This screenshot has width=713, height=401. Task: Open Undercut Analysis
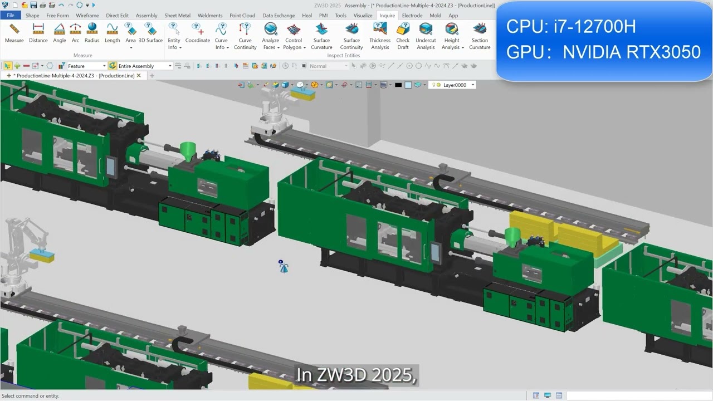[x=426, y=36]
